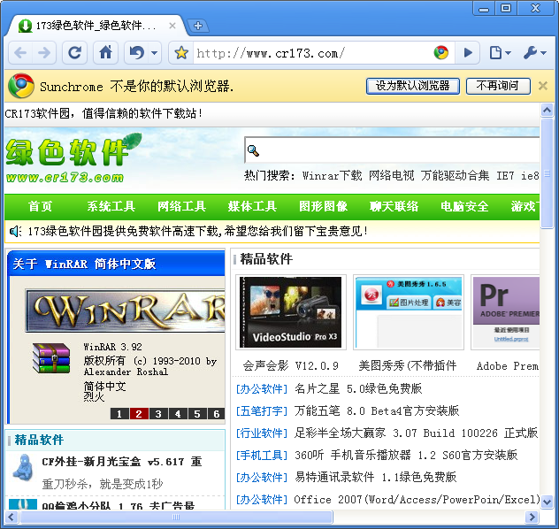Open link 易特通讯录软件 1.1绿色免费版
This screenshot has height=529, width=559.
pyautogui.click(x=375, y=478)
